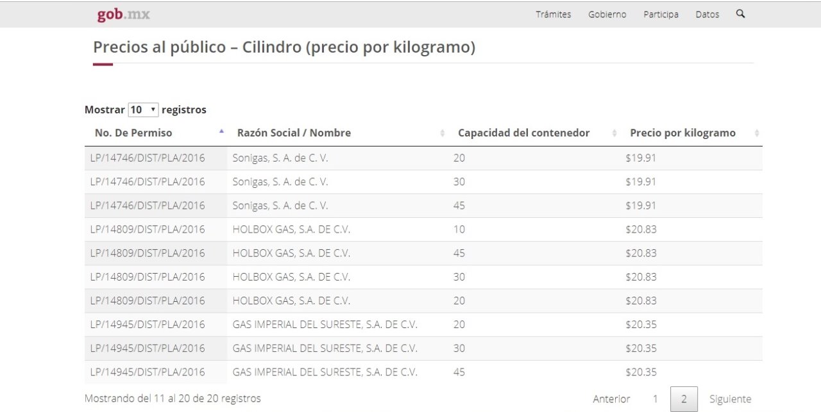The height and width of the screenshot is (412, 821).
Task: Go to page 1 of results
Action: 655,399
